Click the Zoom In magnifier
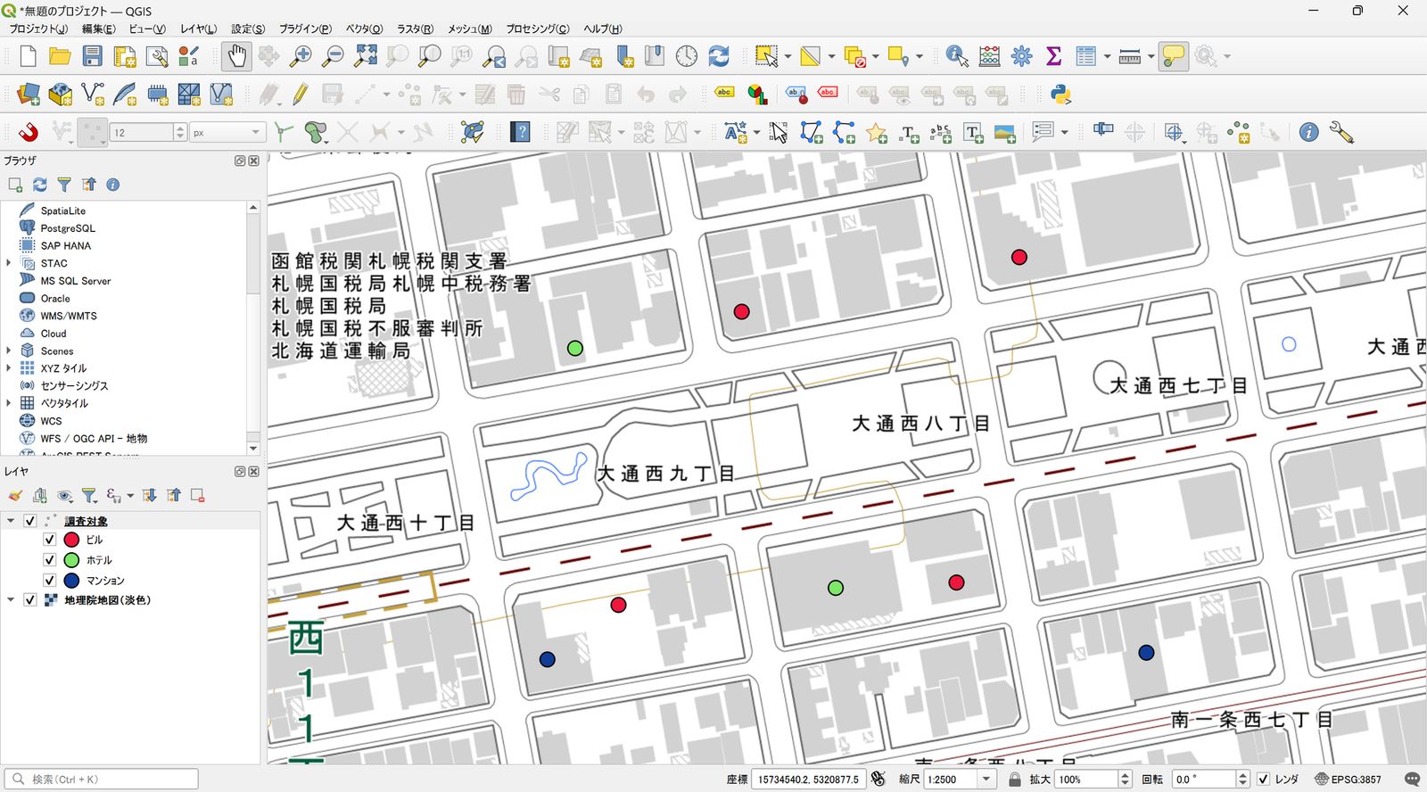The height and width of the screenshot is (792, 1427). (x=301, y=57)
